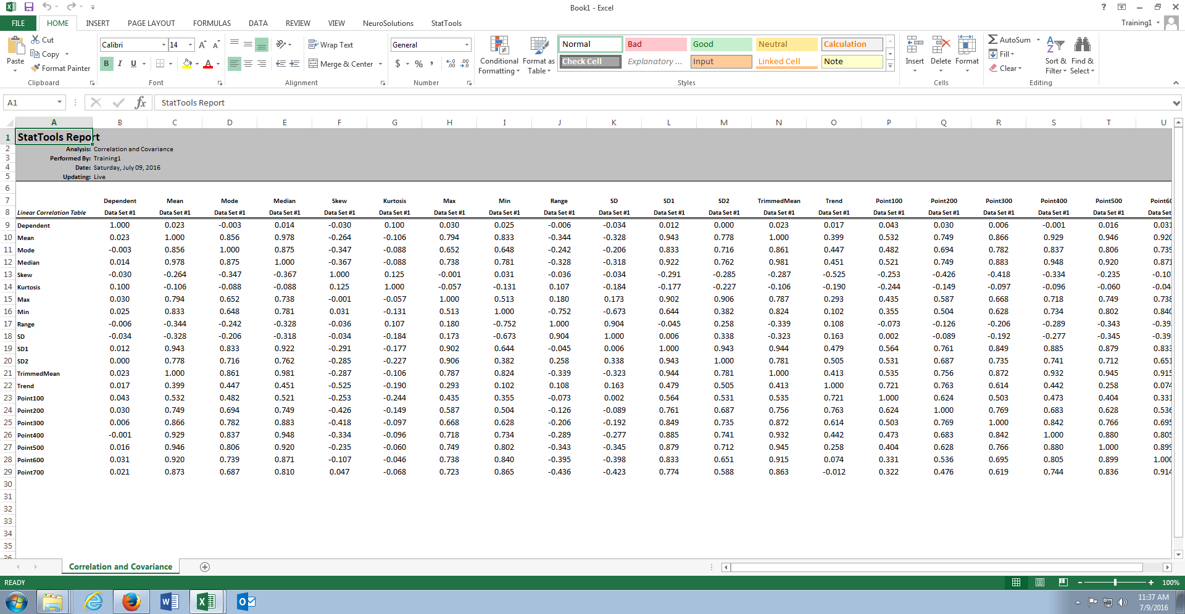Expand the AutoSum dropdown arrow
Screen dimensions: 1185x614
[x=1038, y=39]
